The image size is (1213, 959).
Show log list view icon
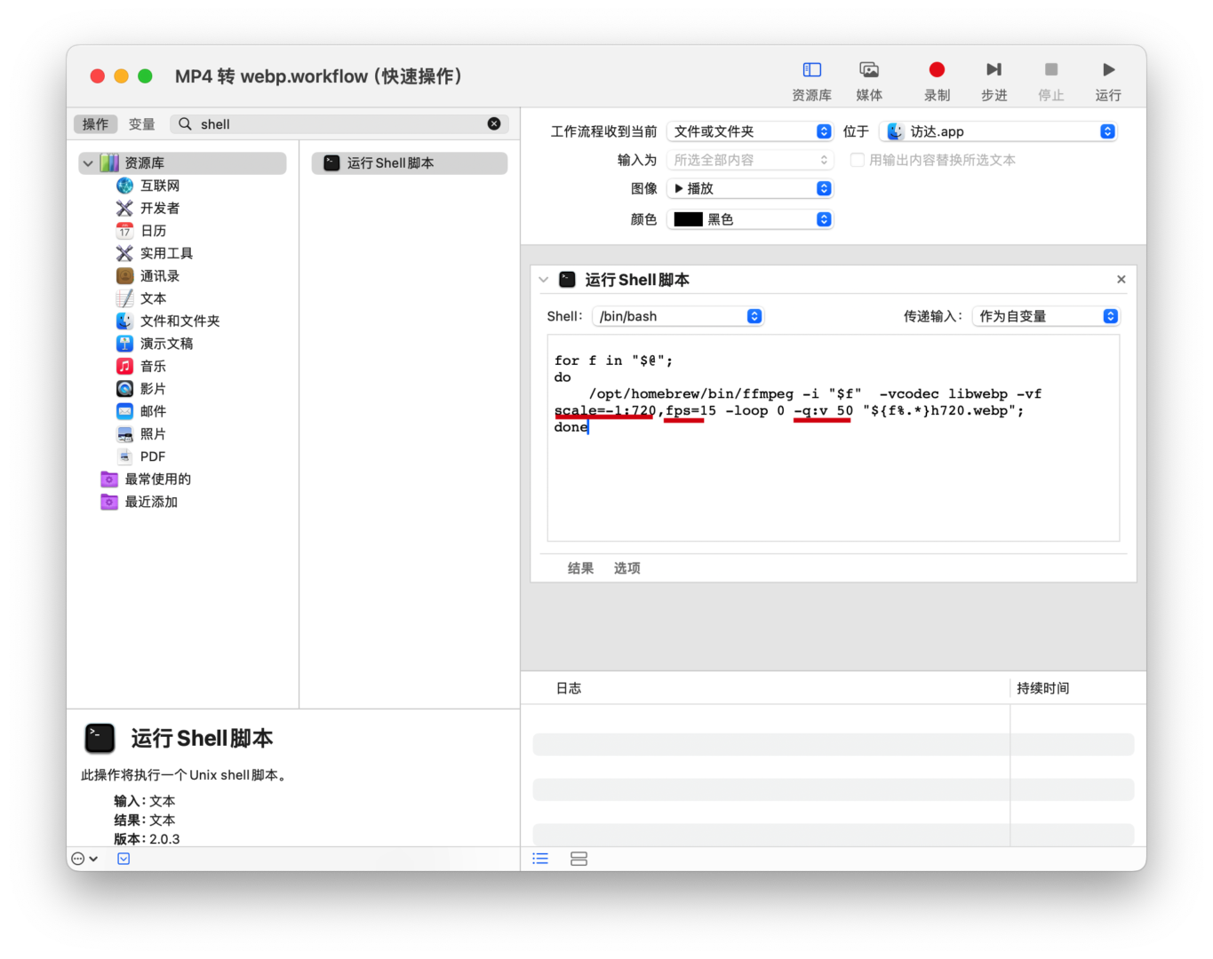(x=540, y=859)
